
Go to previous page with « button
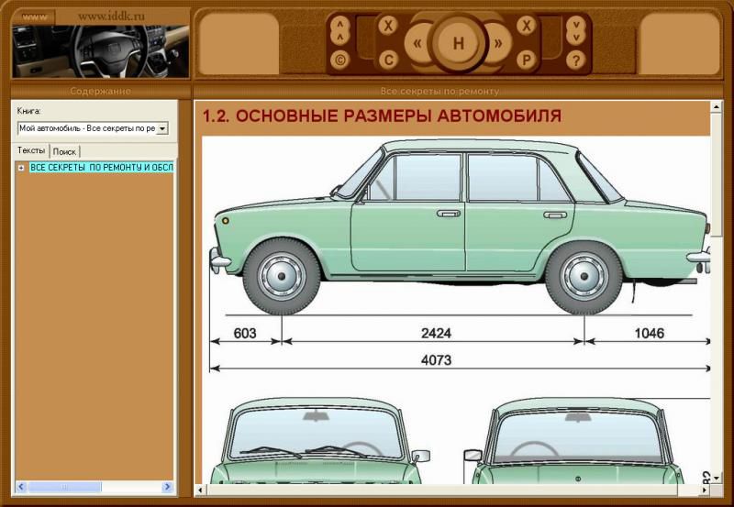419,43
